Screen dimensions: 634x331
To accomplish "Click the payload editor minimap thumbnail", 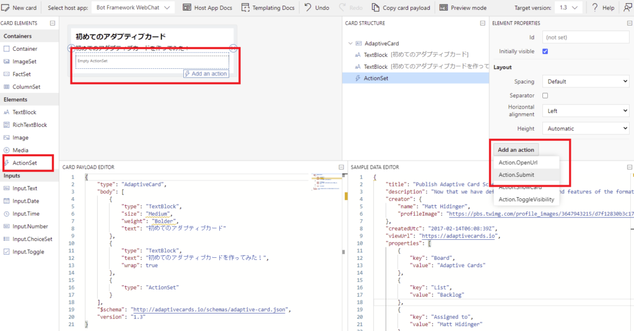I will click(x=326, y=182).
